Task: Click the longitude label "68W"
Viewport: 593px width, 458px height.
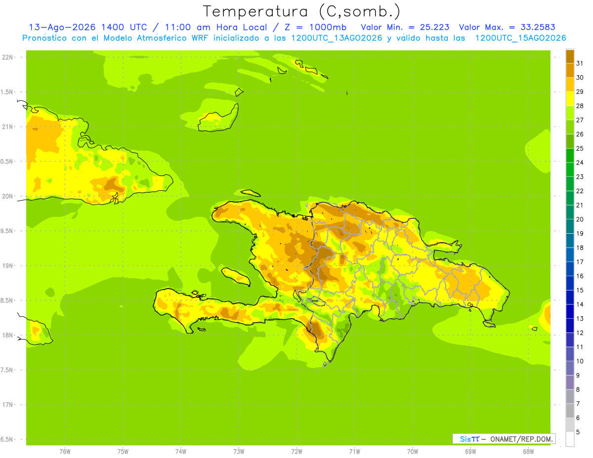Action: coord(528,452)
